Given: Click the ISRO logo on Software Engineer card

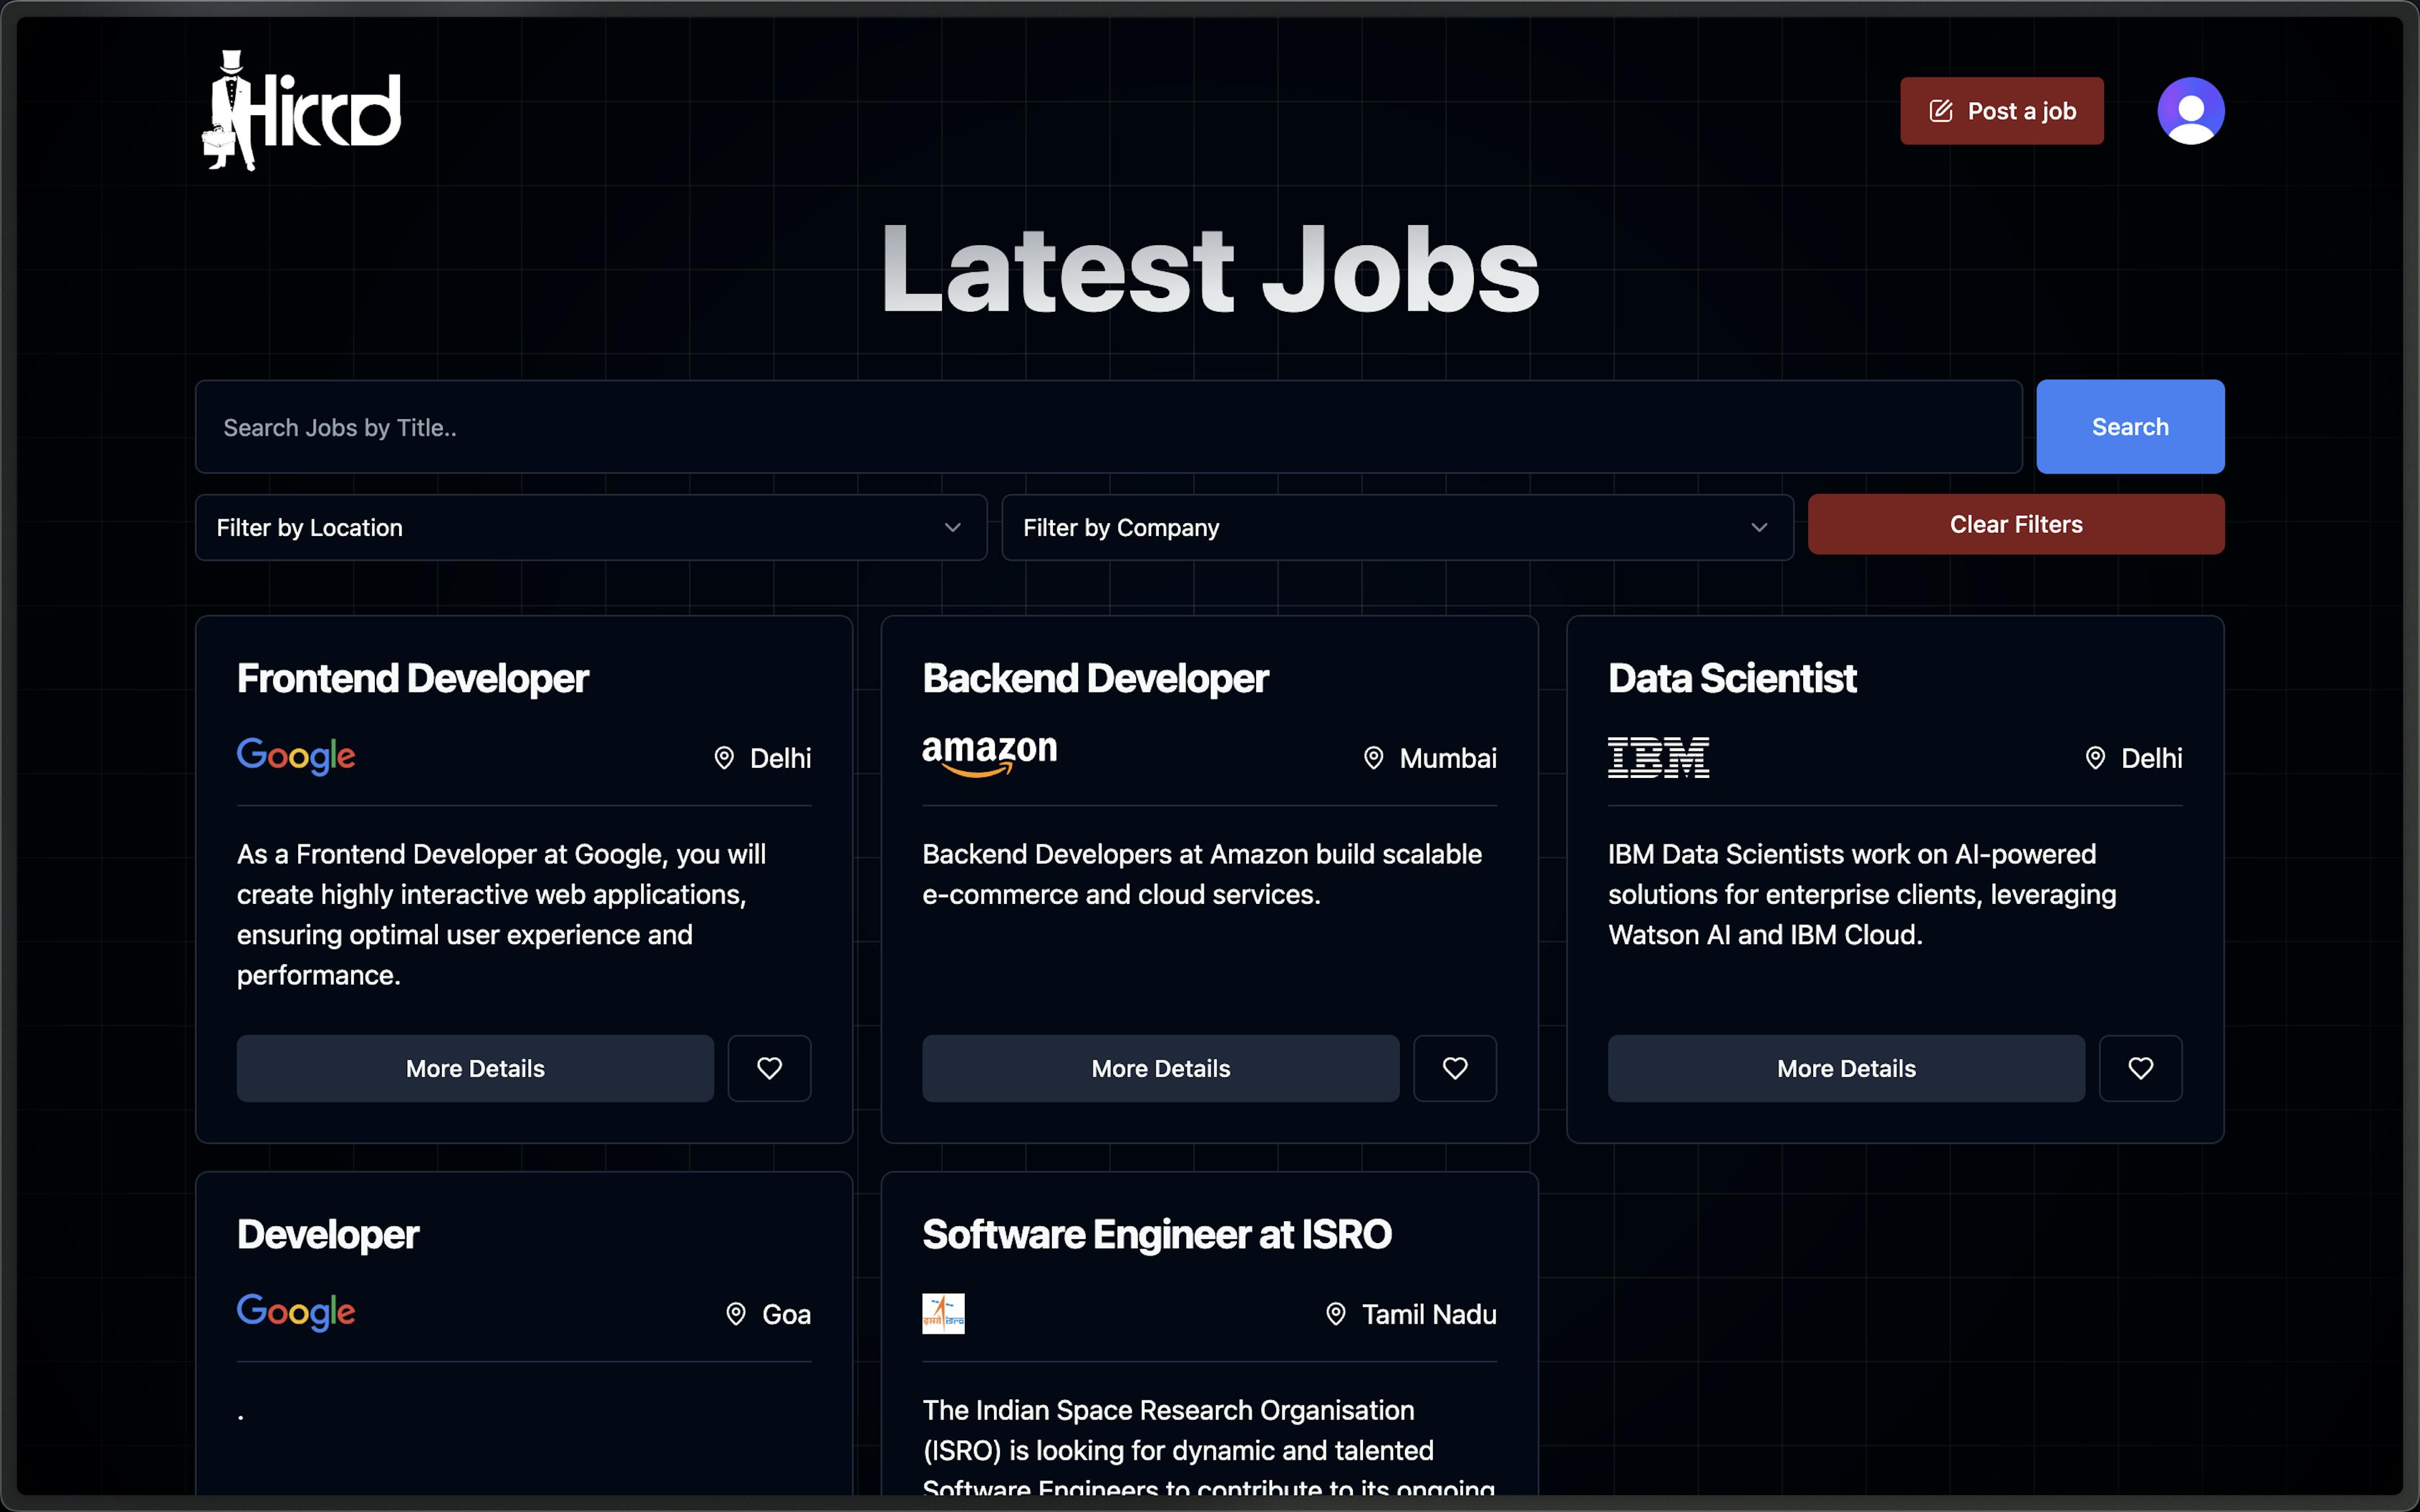Looking at the screenshot, I should [943, 1313].
